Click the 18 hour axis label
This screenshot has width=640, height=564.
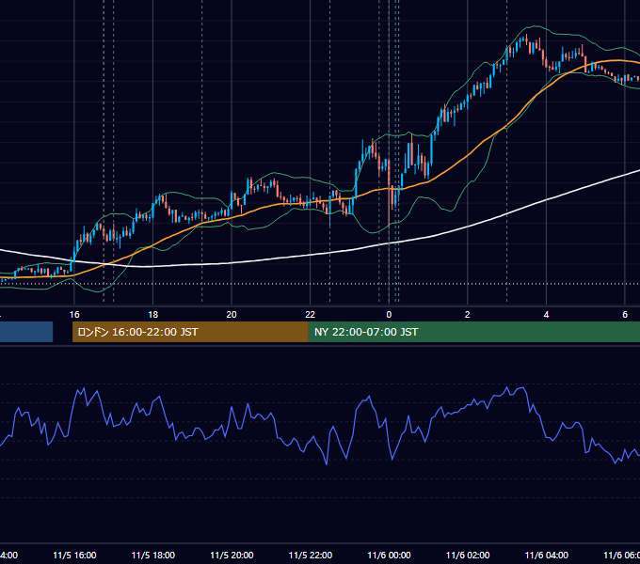pos(153,315)
